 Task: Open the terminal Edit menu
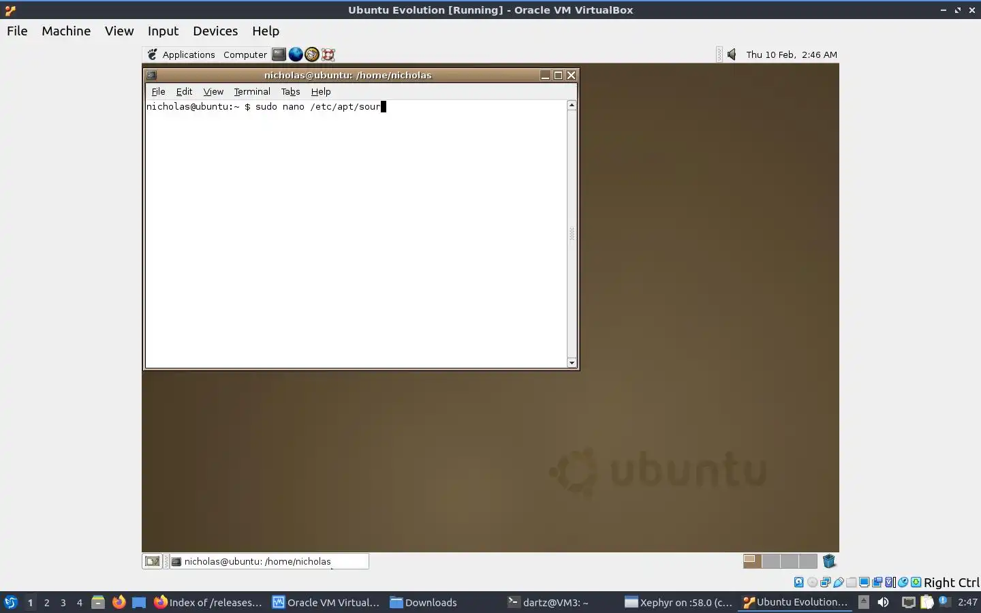coord(184,91)
